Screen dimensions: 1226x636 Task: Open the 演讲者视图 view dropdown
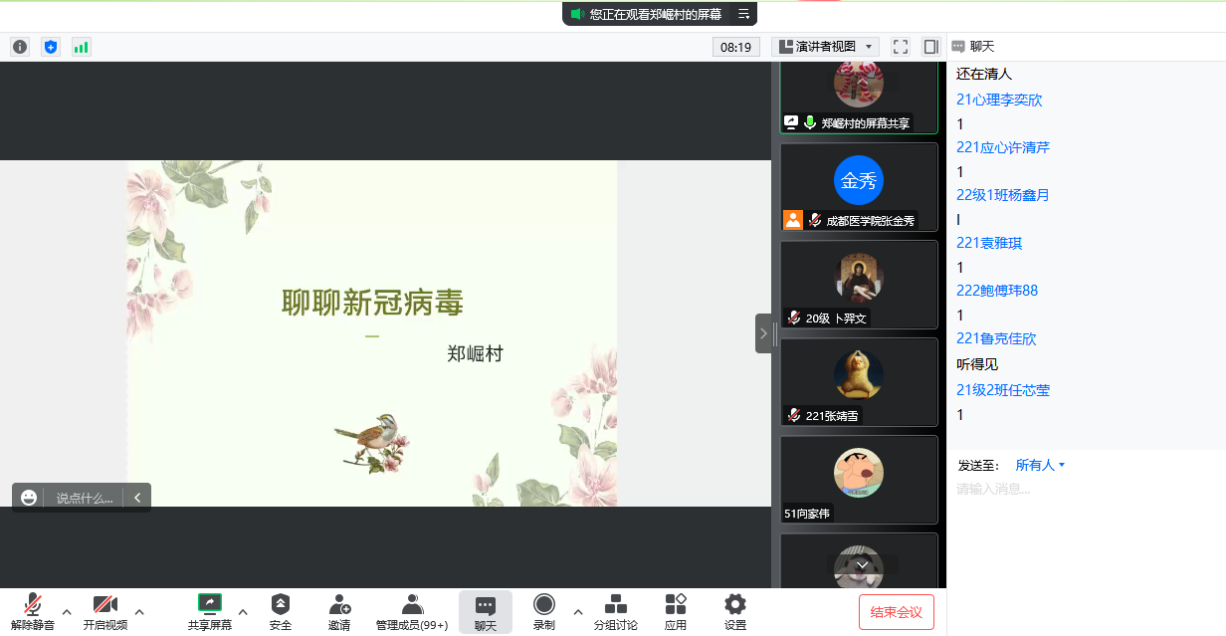click(x=826, y=47)
